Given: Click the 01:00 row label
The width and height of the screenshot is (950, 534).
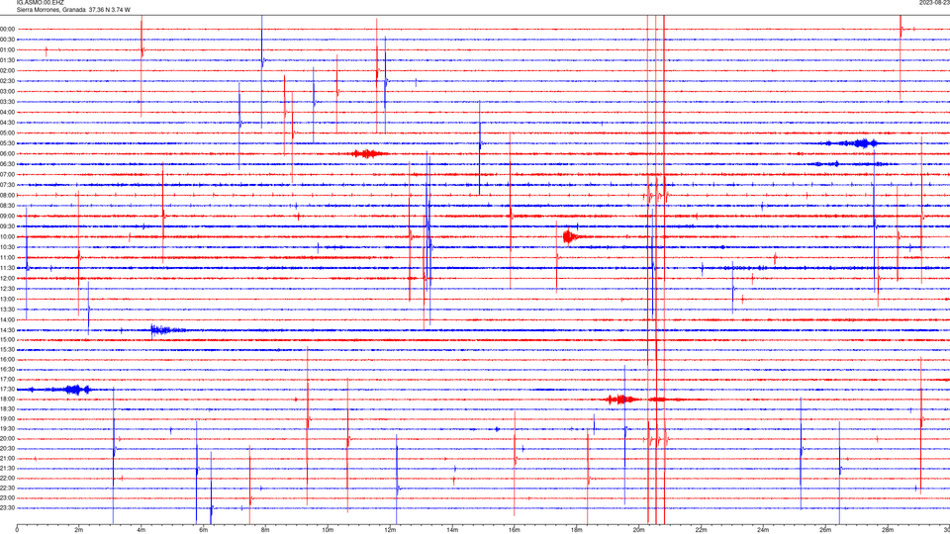Looking at the screenshot, I should [8, 49].
